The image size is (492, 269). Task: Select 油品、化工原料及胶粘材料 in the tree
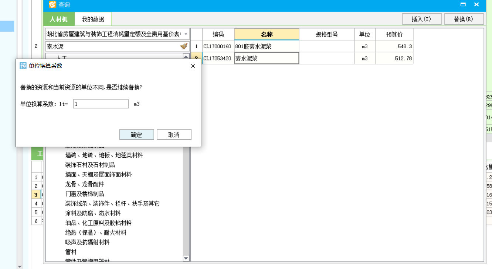click(x=98, y=223)
